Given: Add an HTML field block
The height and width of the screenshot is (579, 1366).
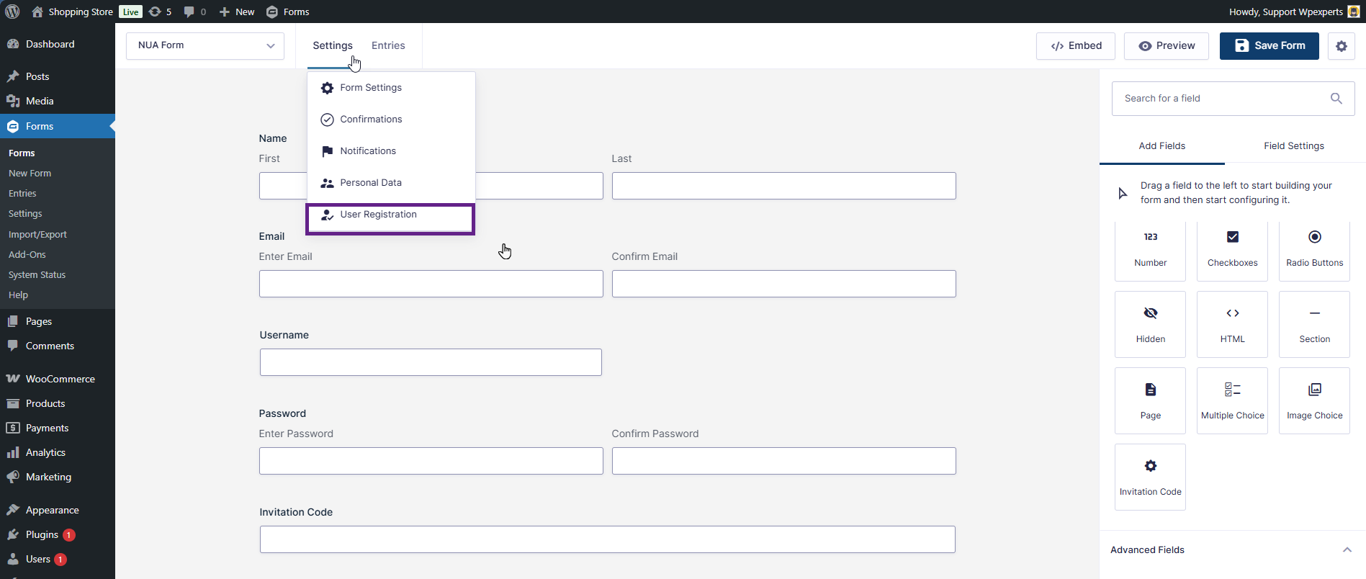Looking at the screenshot, I should coord(1232,325).
